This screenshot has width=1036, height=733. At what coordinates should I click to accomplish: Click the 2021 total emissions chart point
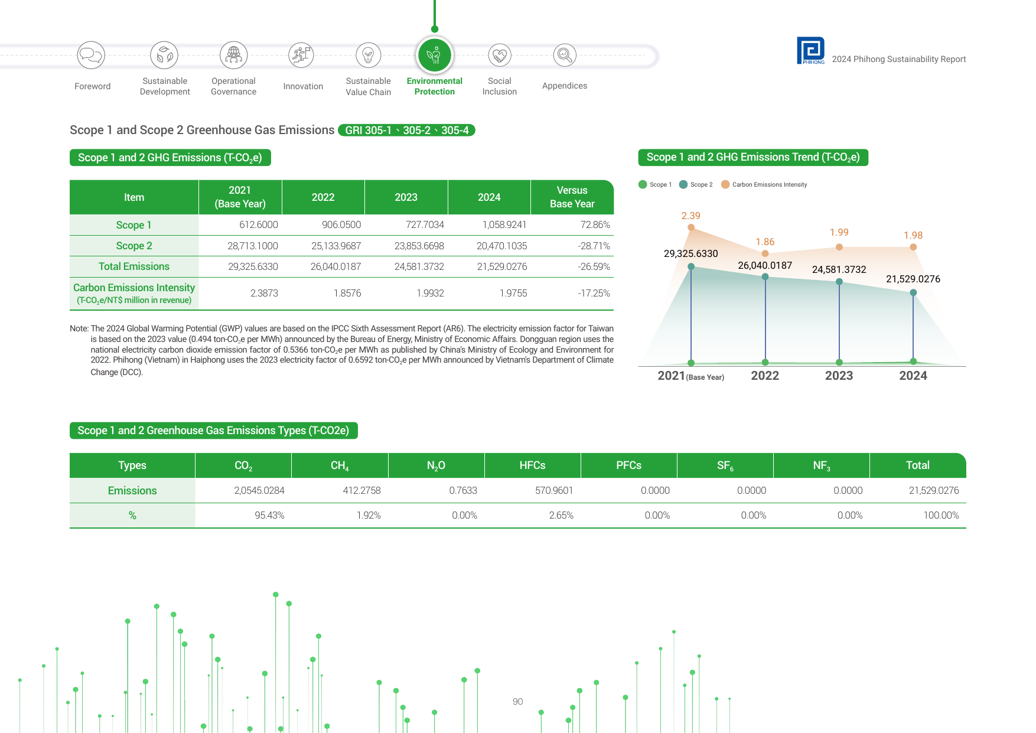tap(691, 266)
